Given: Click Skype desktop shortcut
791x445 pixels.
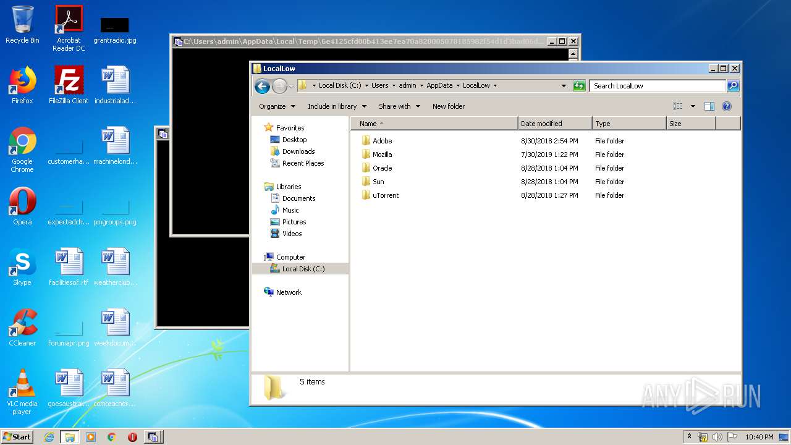Looking at the screenshot, I should point(22,267).
